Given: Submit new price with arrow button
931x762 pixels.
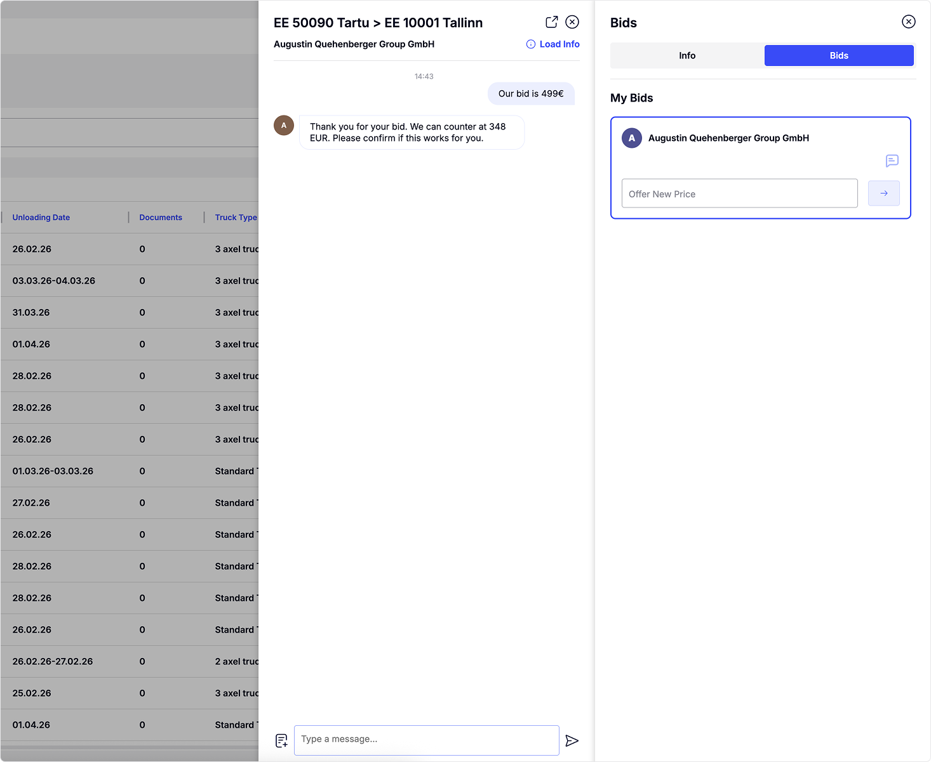Looking at the screenshot, I should (x=883, y=194).
